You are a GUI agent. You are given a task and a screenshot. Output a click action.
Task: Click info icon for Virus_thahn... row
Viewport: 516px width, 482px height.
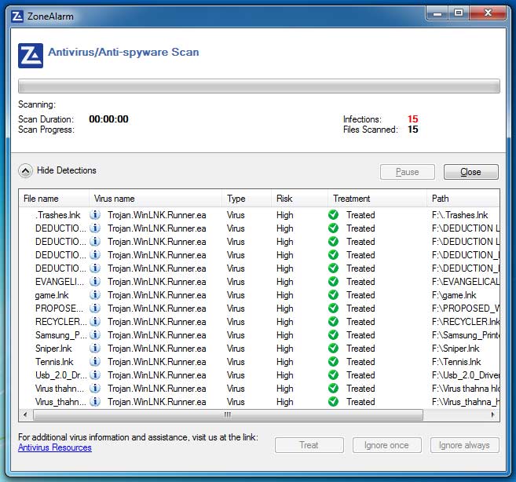(95, 401)
